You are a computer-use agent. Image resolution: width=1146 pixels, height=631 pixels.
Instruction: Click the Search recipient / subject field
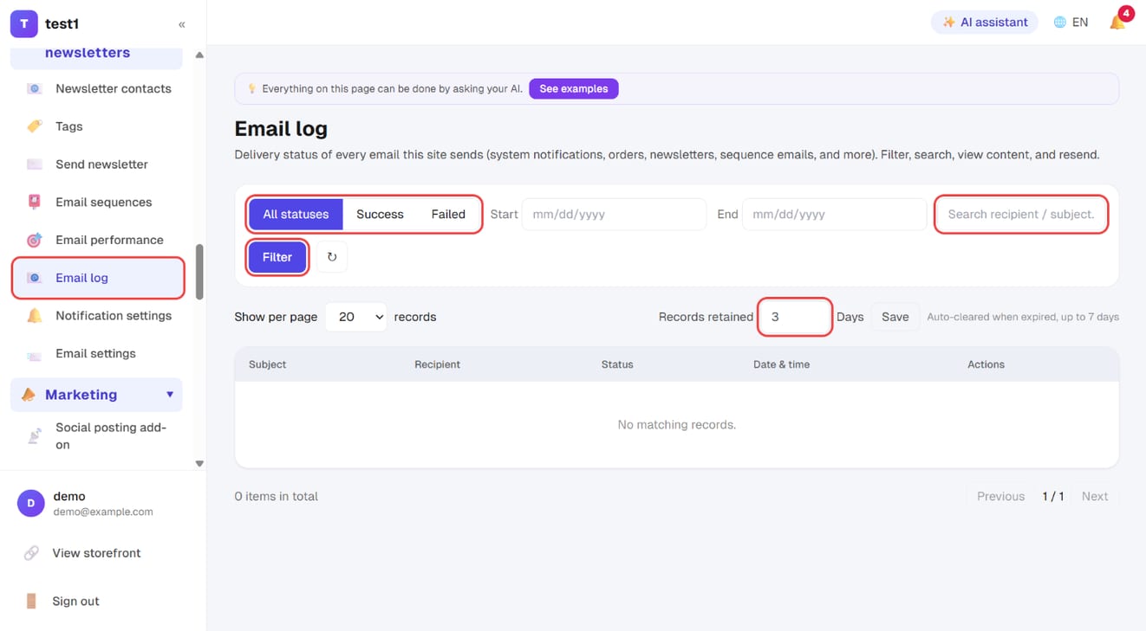1021,215
